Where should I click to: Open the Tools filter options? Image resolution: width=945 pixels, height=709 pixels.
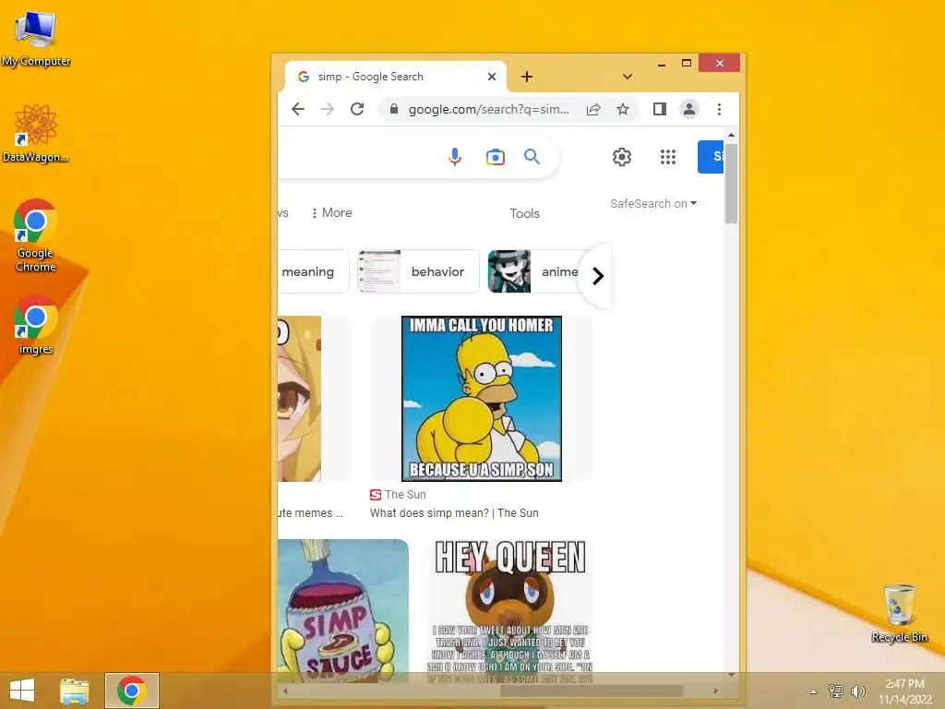click(524, 213)
